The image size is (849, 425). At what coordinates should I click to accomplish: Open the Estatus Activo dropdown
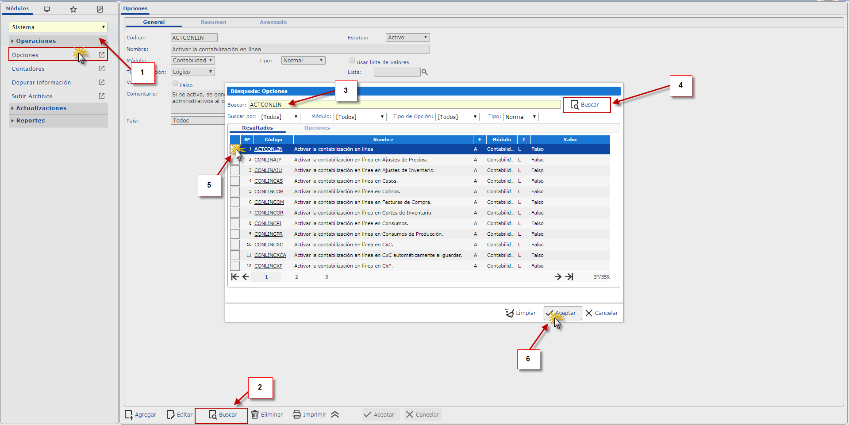point(407,38)
